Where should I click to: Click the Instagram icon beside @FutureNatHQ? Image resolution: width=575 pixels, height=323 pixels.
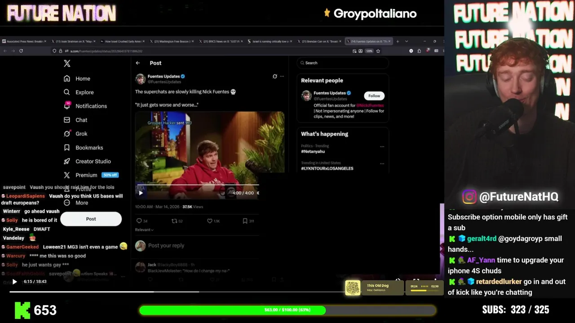pyautogui.click(x=469, y=197)
